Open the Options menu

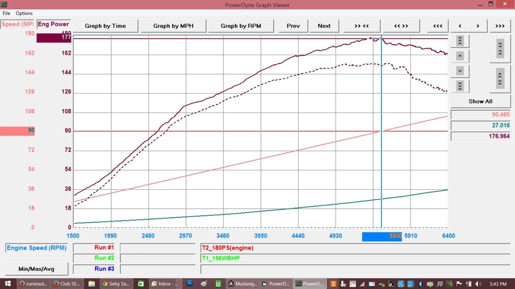[x=24, y=13]
